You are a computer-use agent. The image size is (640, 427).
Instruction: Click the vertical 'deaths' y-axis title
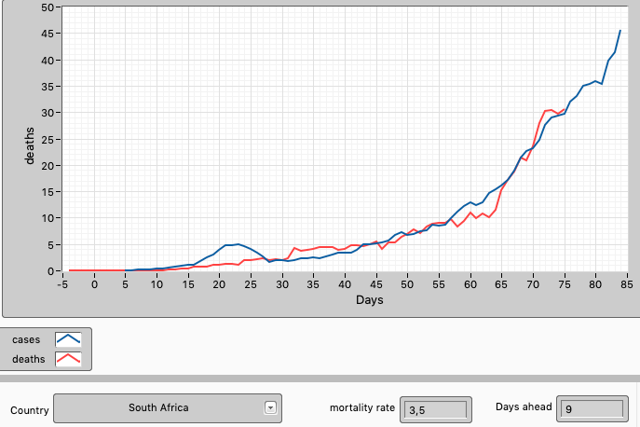(30, 145)
